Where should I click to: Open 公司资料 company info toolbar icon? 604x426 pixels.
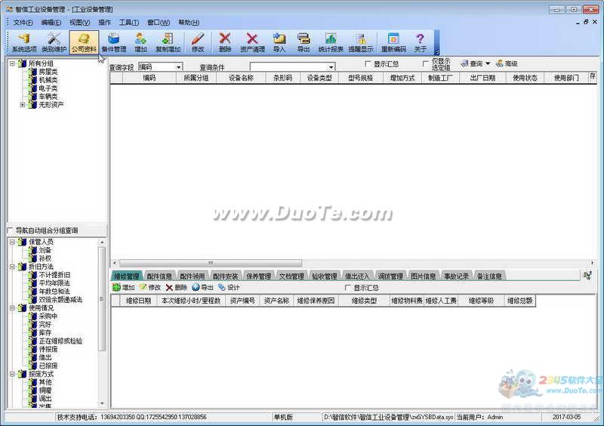pos(84,42)
